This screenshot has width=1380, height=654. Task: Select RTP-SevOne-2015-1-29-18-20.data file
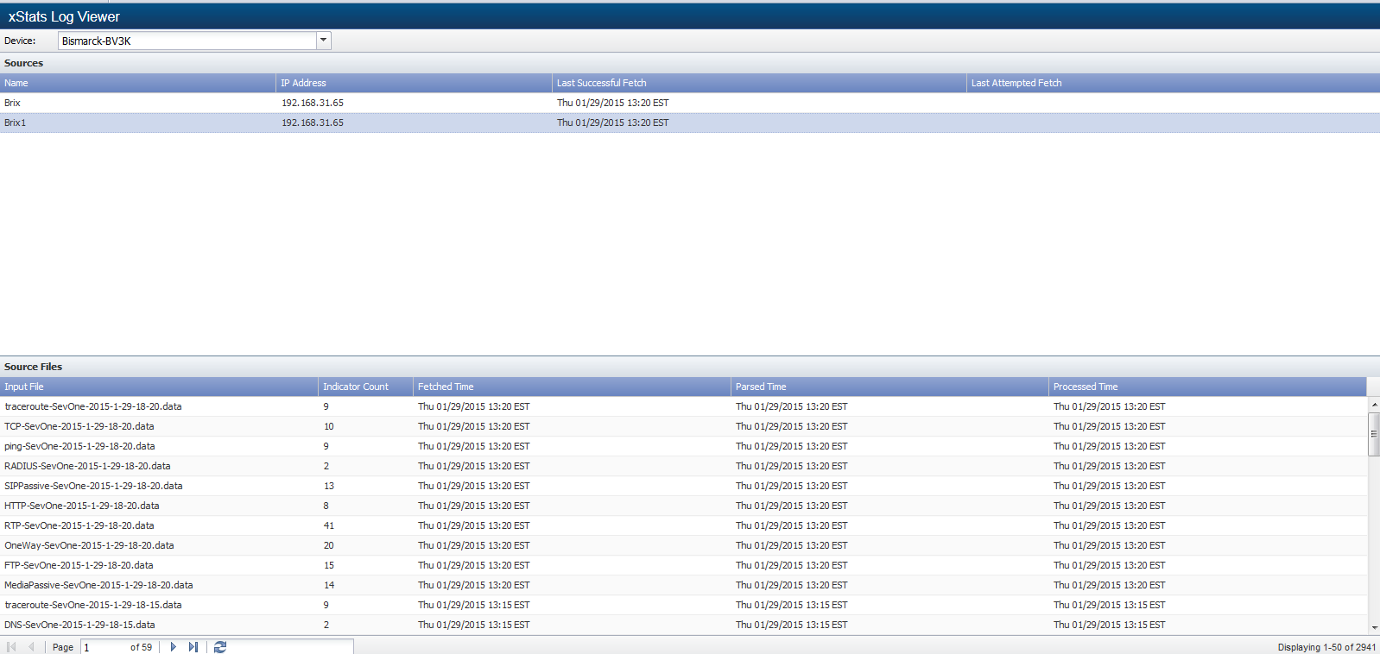tap(683, 525)
